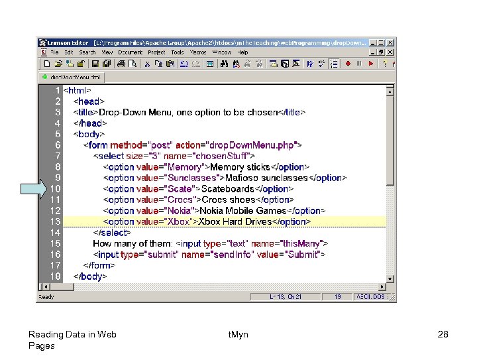Click the select size="3" code line

[x=174, y=156]
